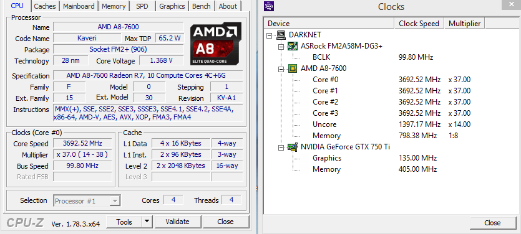Open the Bench tab

(202, 6)
